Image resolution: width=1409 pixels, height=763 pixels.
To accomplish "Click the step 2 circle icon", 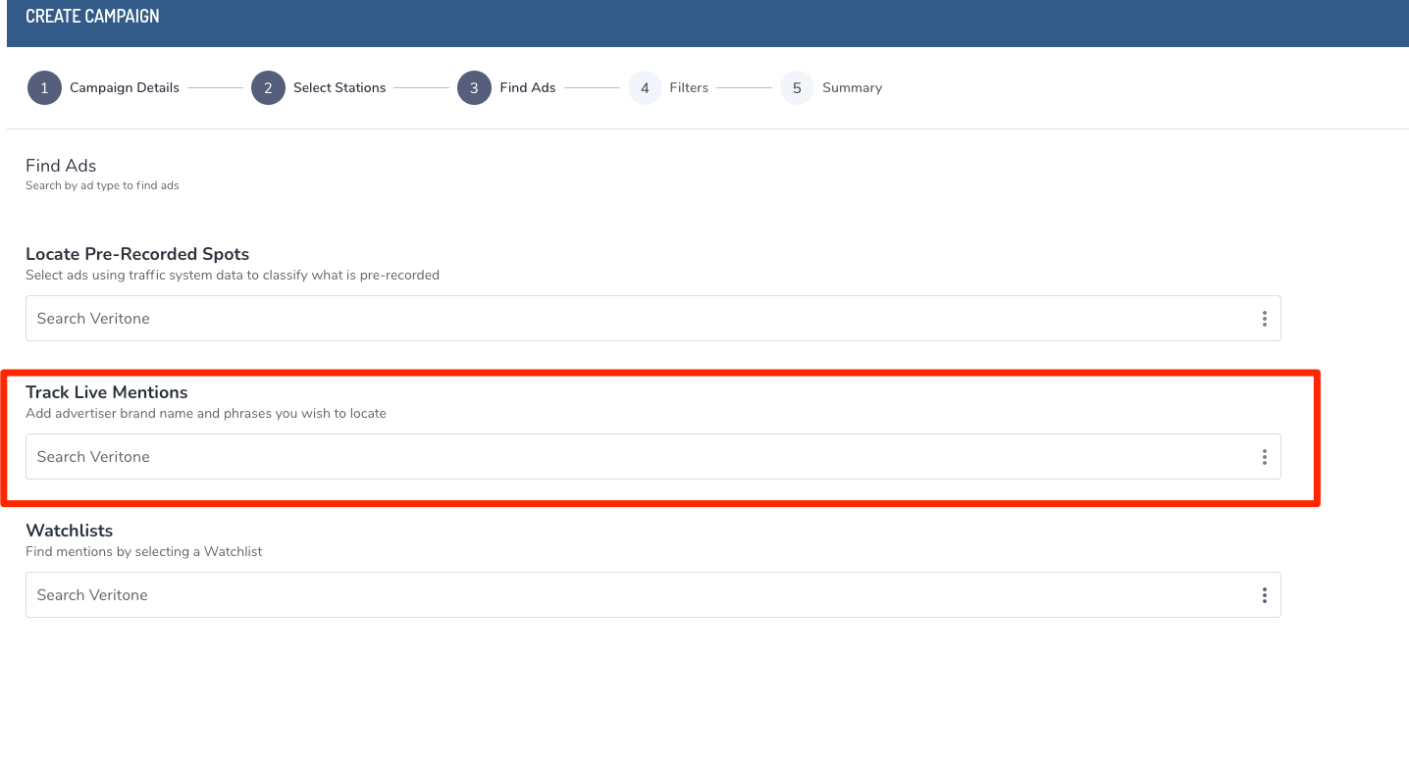I will 268,88.
